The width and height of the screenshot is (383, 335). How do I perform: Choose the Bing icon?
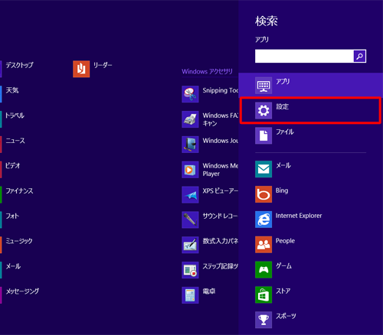(x=264, y=194)
